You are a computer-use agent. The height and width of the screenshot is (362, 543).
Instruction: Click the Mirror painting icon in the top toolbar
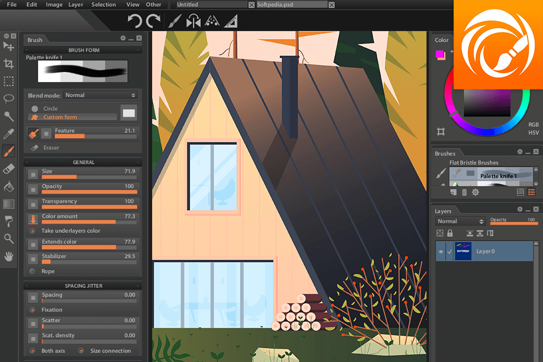pyautogui.click(x=193, y=21)
